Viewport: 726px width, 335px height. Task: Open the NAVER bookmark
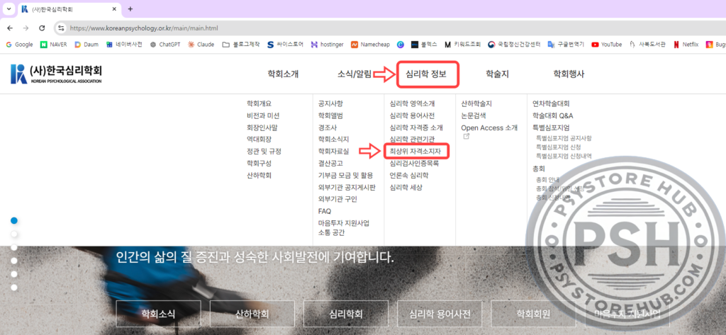pos(53,44)
